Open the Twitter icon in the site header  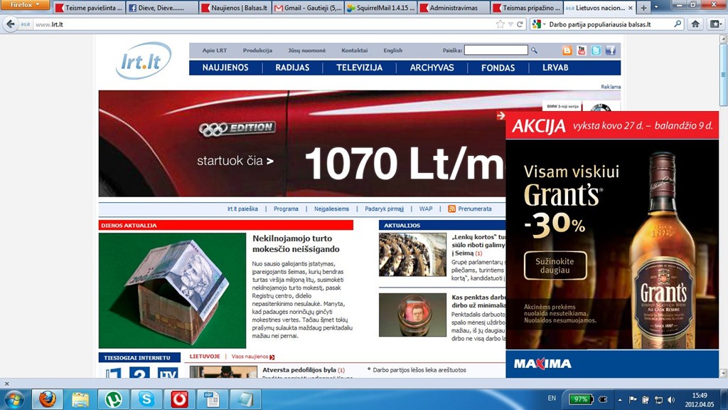pyautogui.click(x=596, y=51)
